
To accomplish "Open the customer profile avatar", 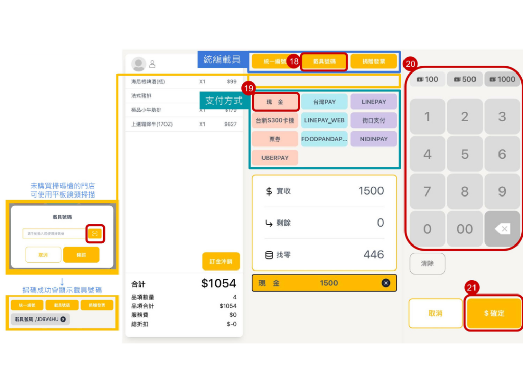I will coord(138,64).
